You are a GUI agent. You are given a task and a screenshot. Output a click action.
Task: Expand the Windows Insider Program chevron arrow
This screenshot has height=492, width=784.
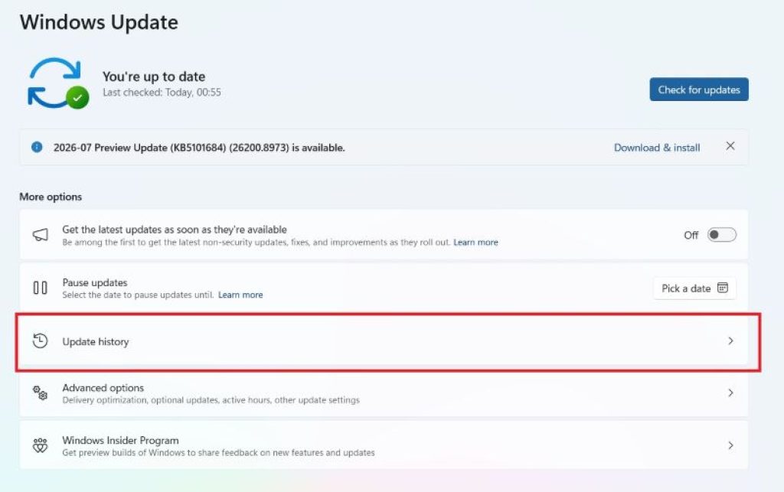[x=730, y=445]
